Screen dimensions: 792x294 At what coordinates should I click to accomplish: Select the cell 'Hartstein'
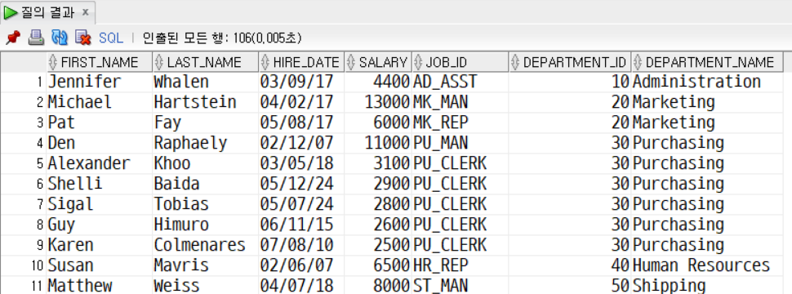pyautogui.click(x=205, y=102)
